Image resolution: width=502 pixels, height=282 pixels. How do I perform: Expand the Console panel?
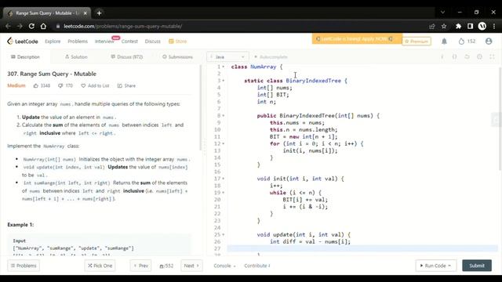pyautogui.click(x=224, y=266)
